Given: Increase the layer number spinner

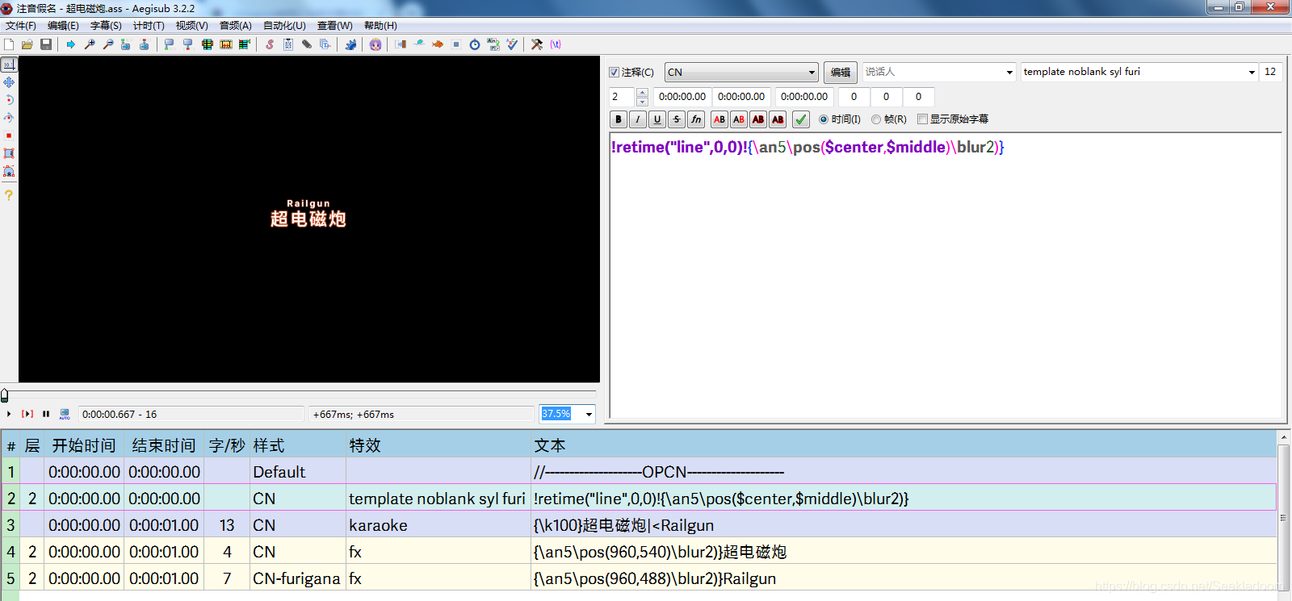Looking at the screenshot, I should click(642, 93).
